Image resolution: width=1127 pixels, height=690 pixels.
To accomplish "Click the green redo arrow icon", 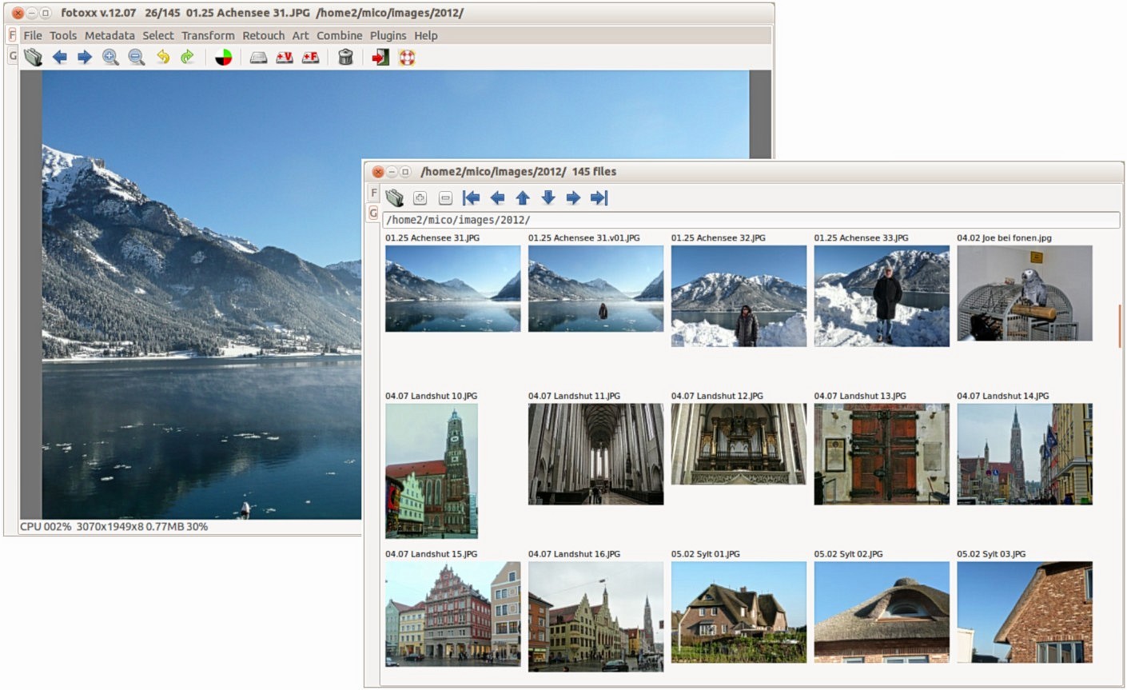I will pos(187,57).
